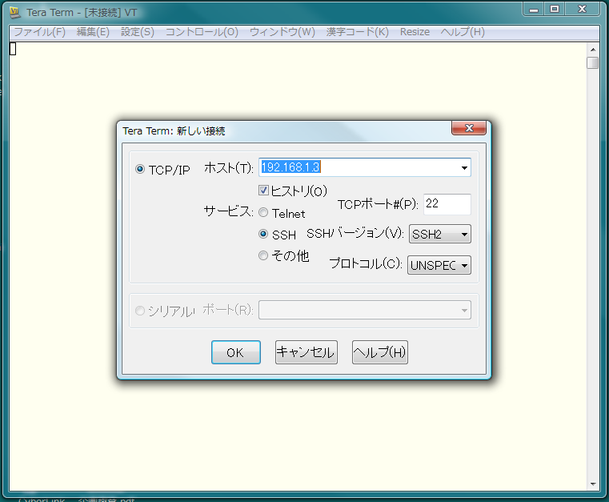Open 設定(S) menu
Screen dimensions: 609x502
pyautogui.click(x=138, y=32)
